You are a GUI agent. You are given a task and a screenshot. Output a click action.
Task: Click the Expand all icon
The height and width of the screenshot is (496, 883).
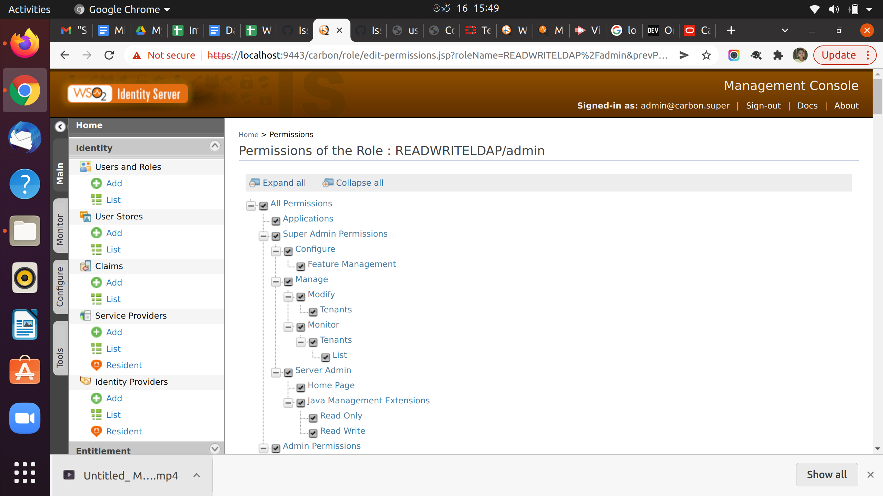[x=255, y=183]
